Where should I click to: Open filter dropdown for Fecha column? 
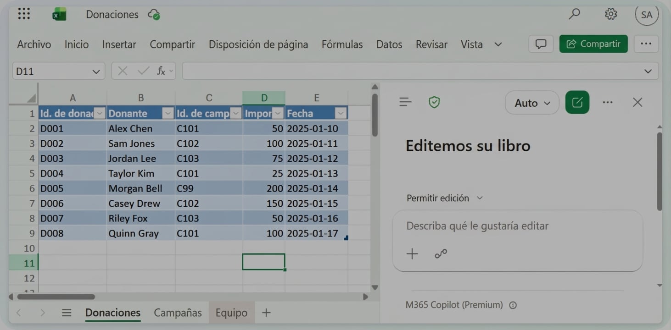341,113
